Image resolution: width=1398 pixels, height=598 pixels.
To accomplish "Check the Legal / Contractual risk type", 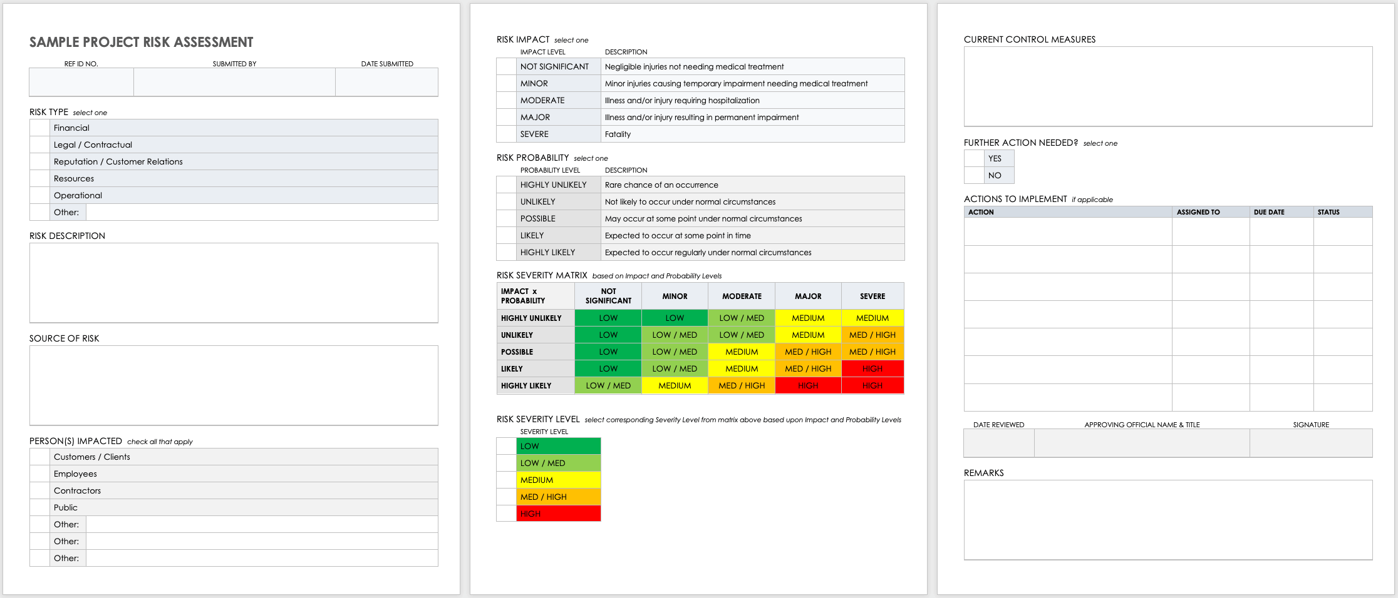I will coord(39,144).
